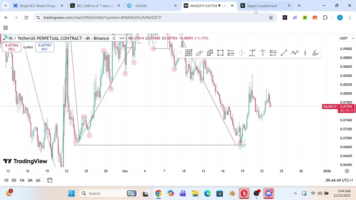
Task: Select the Rectangle drawing tool
Action: (221, 53)
